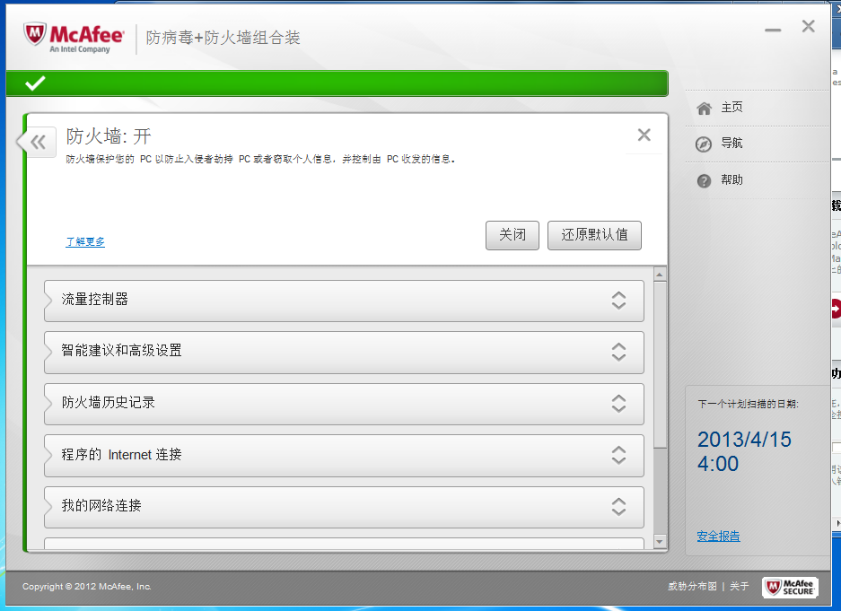The image size is (841, 611).
Task: Expand the 智能建议和高级设置 section
Action: pyautogui.click(x=618, y=352)
